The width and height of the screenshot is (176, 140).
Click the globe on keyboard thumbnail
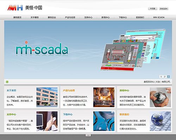tap(160, 121)
